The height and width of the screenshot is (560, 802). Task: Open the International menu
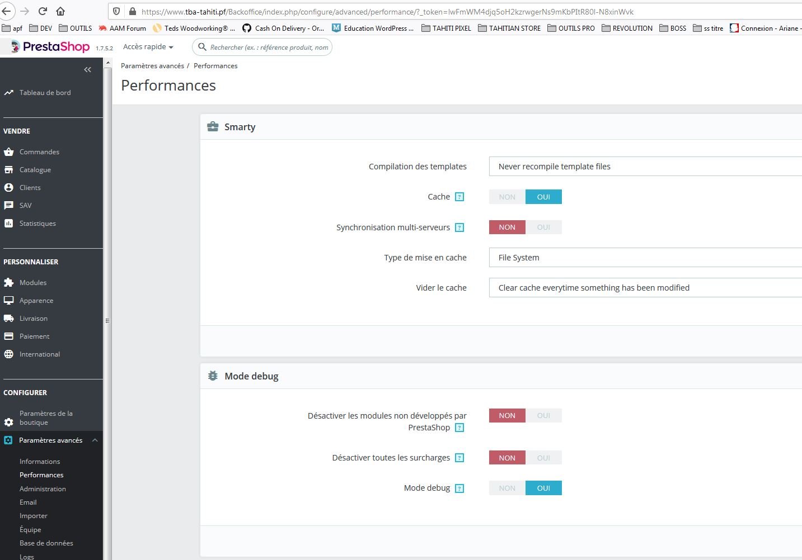(40, 354)
